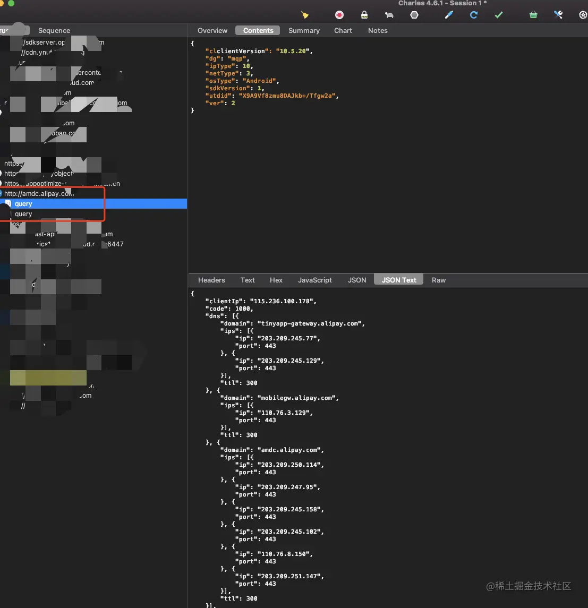This screenshot has width=588, height=608.
Task: Click the "ver": 2 line
Action: (220, 103)
